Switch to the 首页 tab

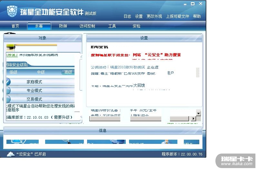15,26
